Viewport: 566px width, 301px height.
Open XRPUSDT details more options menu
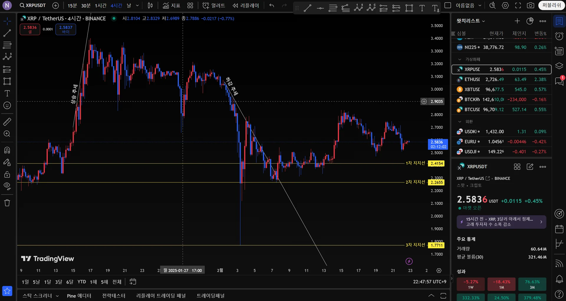coord(543,167)
